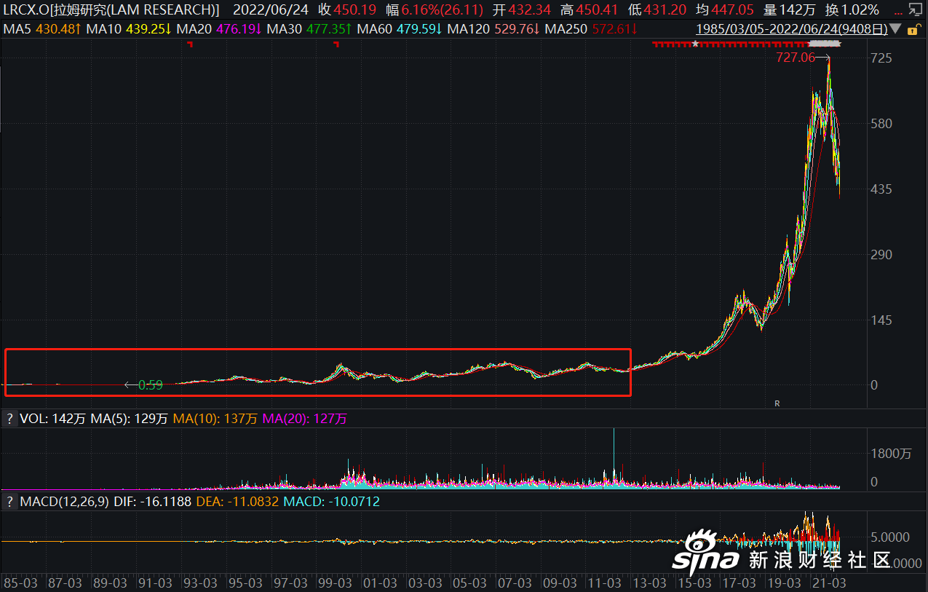Viewport: 928px width, 592px height.
Task: Click the 85-03 date axis label
Action: [20, 583]
